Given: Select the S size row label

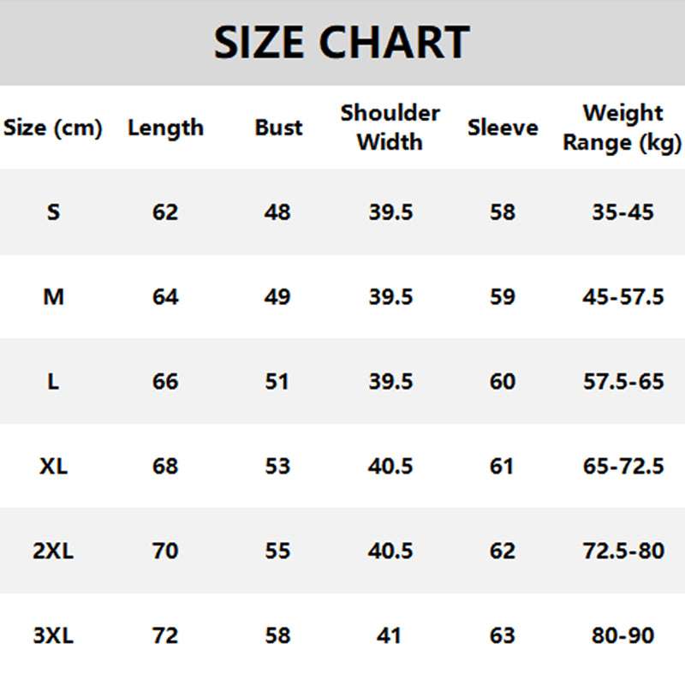Looking at the screenshot, I should click(x=53, y=211).
